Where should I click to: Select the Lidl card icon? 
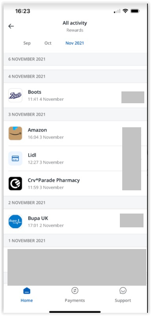point(15,158)
